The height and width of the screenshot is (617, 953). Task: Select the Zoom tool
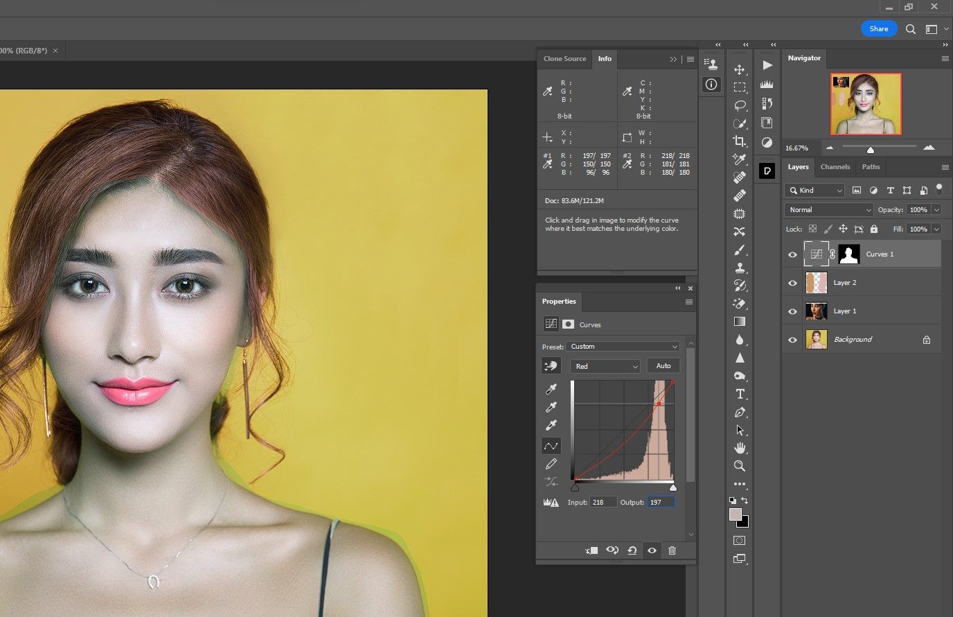[x=740, y=466]
